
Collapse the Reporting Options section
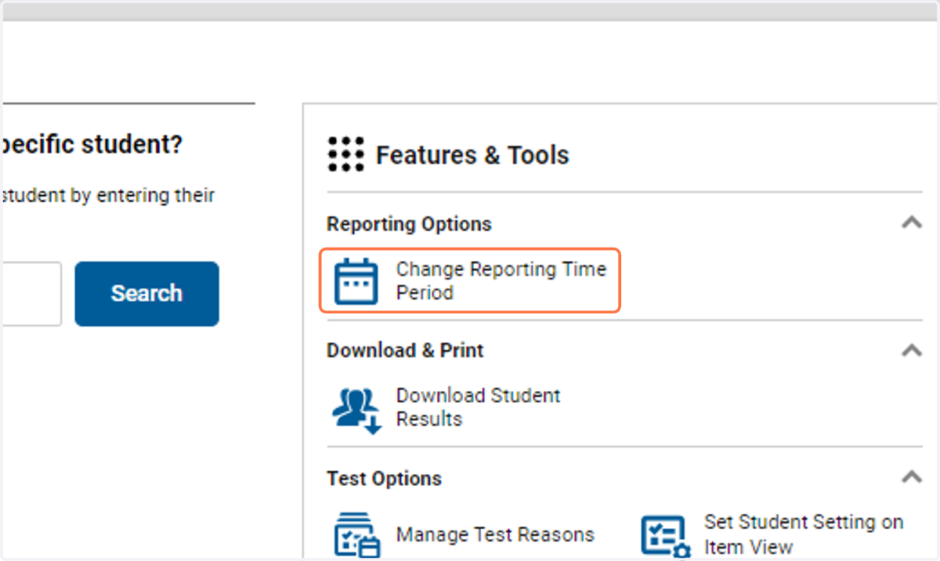click(x=911, y=223)
